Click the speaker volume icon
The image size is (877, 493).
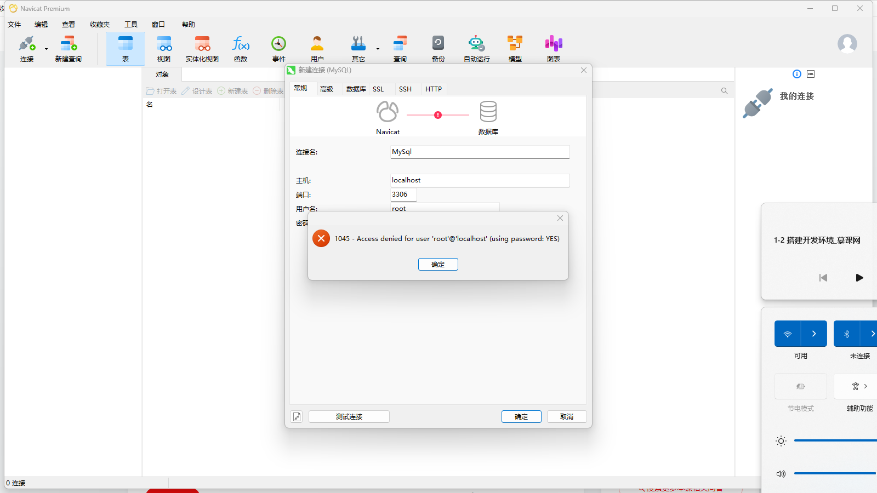[781, 474]
